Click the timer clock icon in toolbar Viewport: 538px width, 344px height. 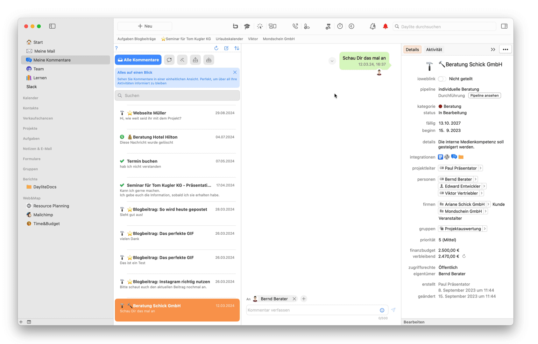click(340, 26)
